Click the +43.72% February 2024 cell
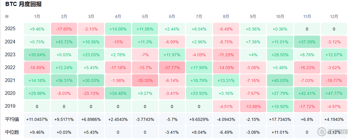 click(64, 42)
